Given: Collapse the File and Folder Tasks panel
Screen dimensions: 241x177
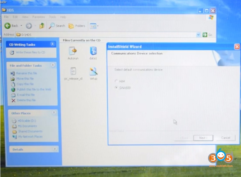Looking at the screenshot, I should [x=53, y=65].
